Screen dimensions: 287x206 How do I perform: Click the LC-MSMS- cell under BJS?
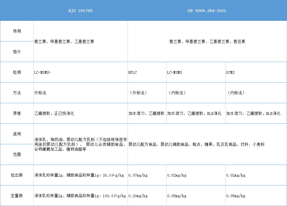tap(81, 72)
